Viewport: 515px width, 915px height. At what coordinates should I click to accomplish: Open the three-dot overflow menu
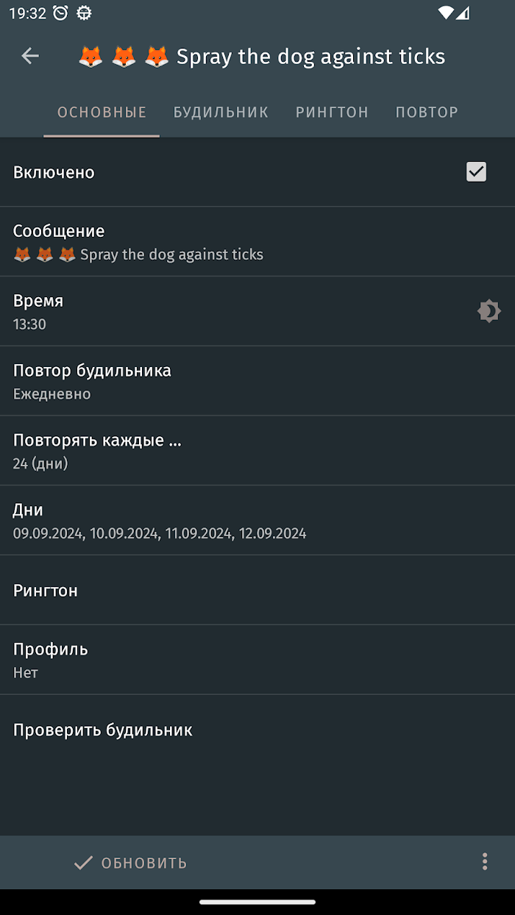click(484, 862)
